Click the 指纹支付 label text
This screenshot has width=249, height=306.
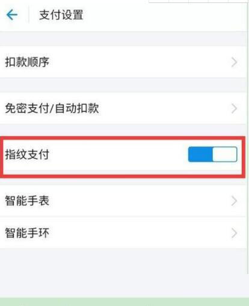(27, 154)
